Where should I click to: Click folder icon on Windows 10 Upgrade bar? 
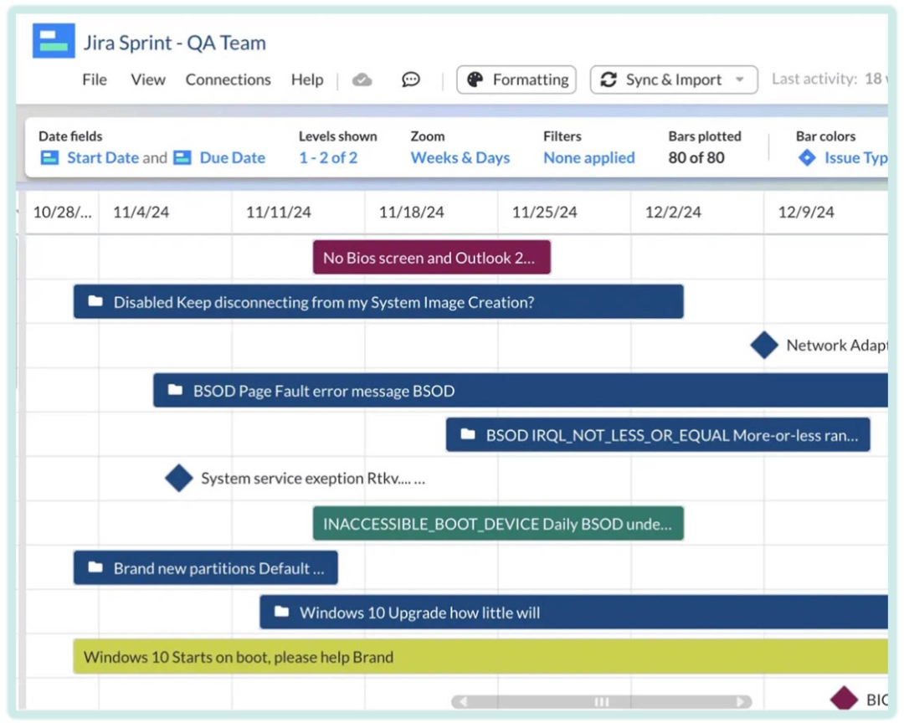click(281, 613)
